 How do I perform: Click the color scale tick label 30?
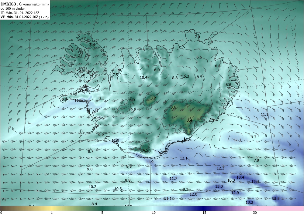(255, 213)
